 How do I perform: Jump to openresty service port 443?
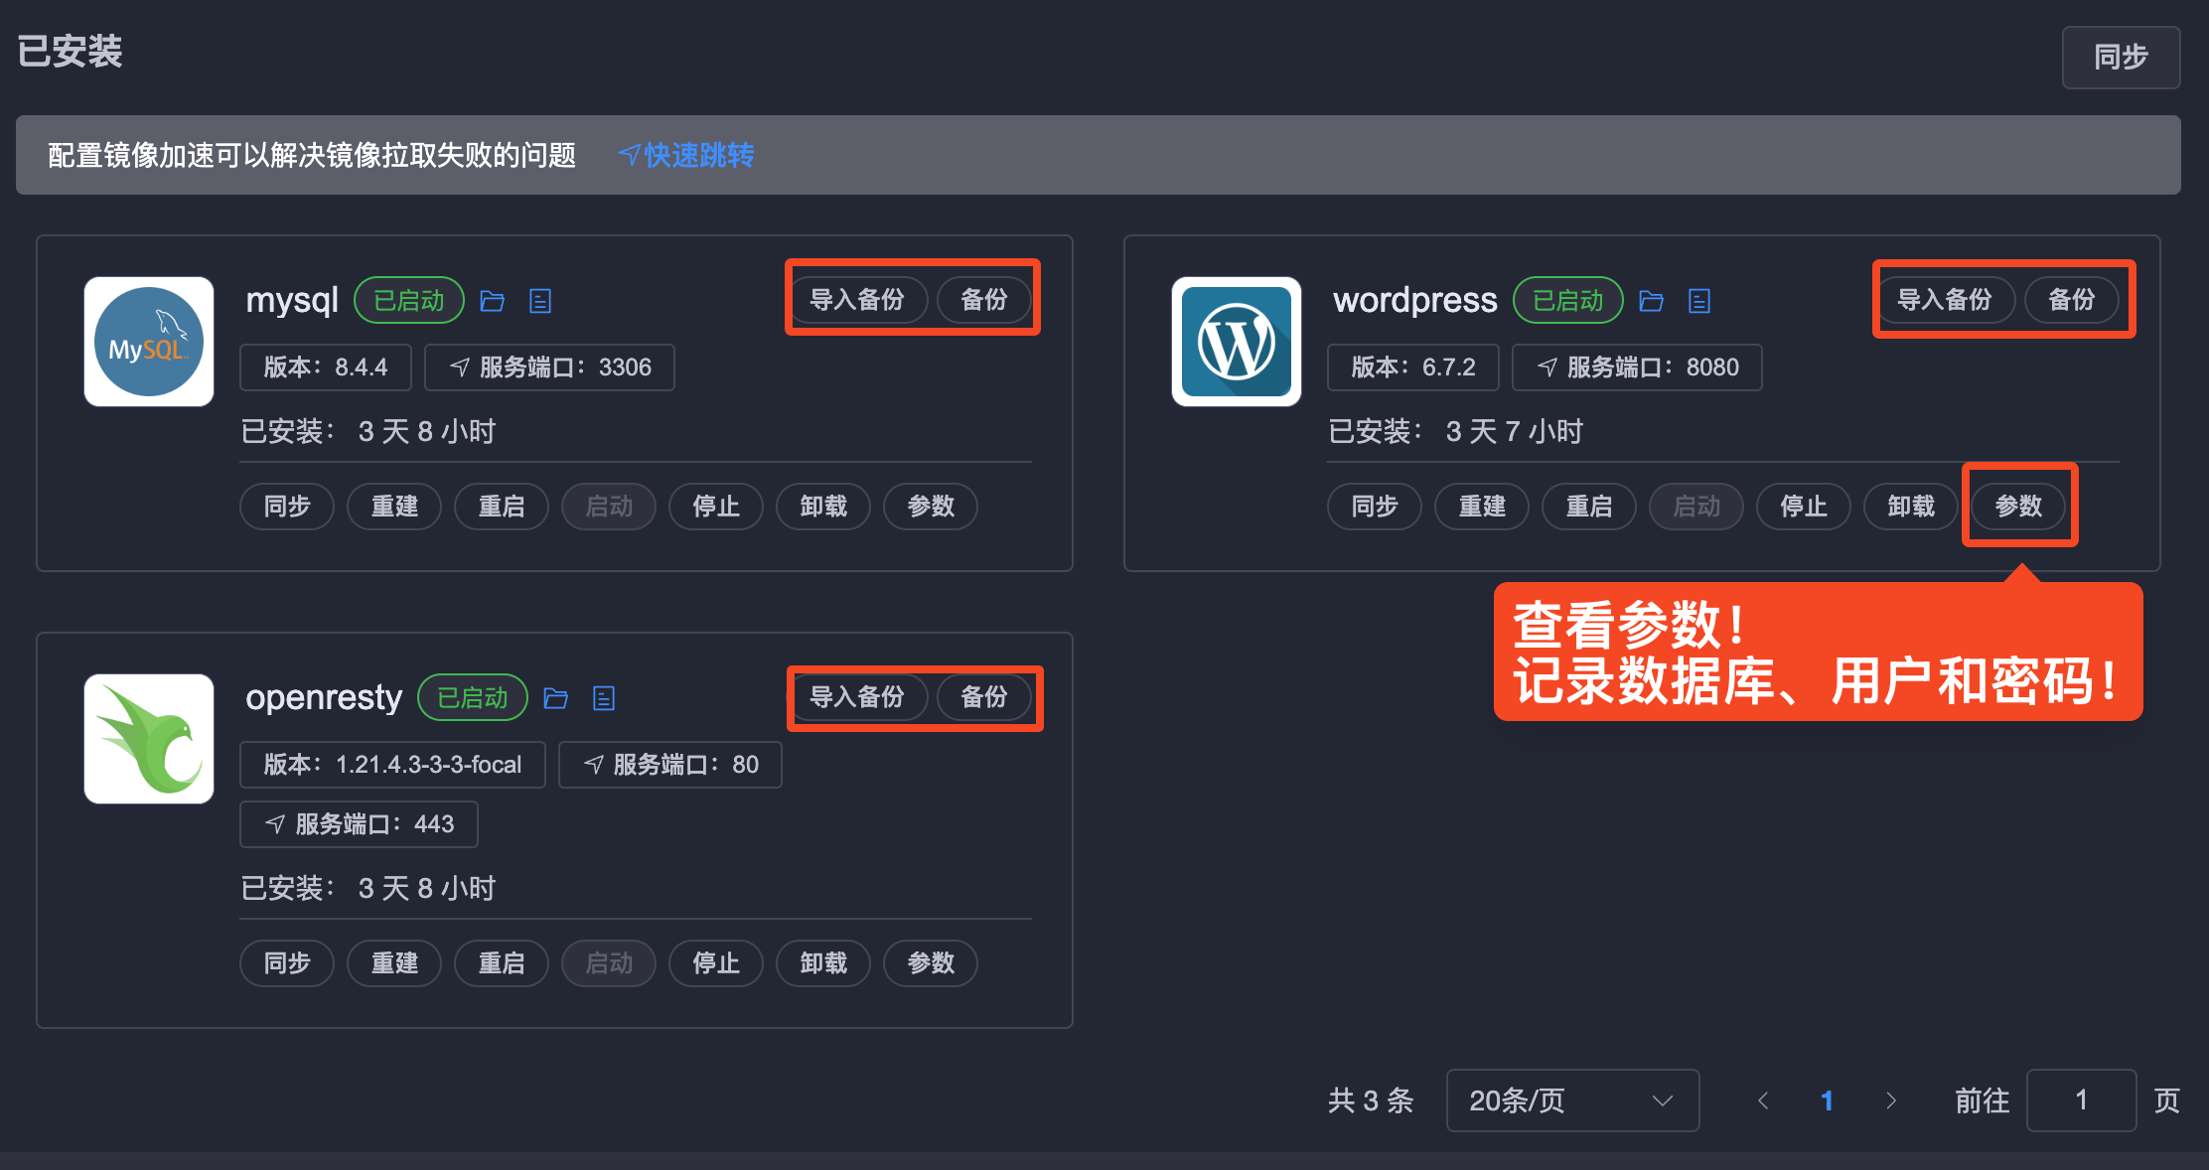click(359, 824)
